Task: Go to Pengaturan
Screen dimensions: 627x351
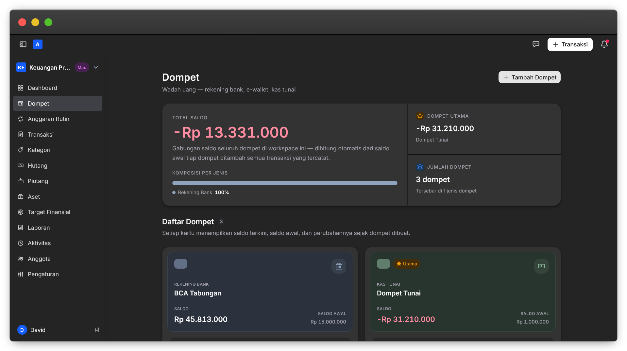Action: click(58, 274)
